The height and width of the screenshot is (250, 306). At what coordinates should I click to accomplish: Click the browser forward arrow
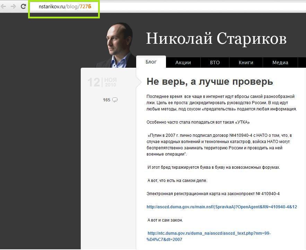tap(13, 7)
